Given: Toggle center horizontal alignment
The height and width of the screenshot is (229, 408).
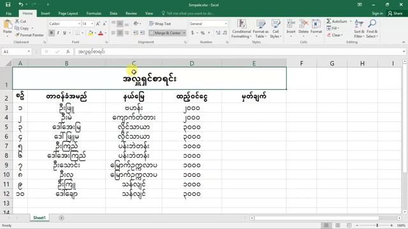Looking at the screenshot, I should pyautogui.click(x=120, y=33).
